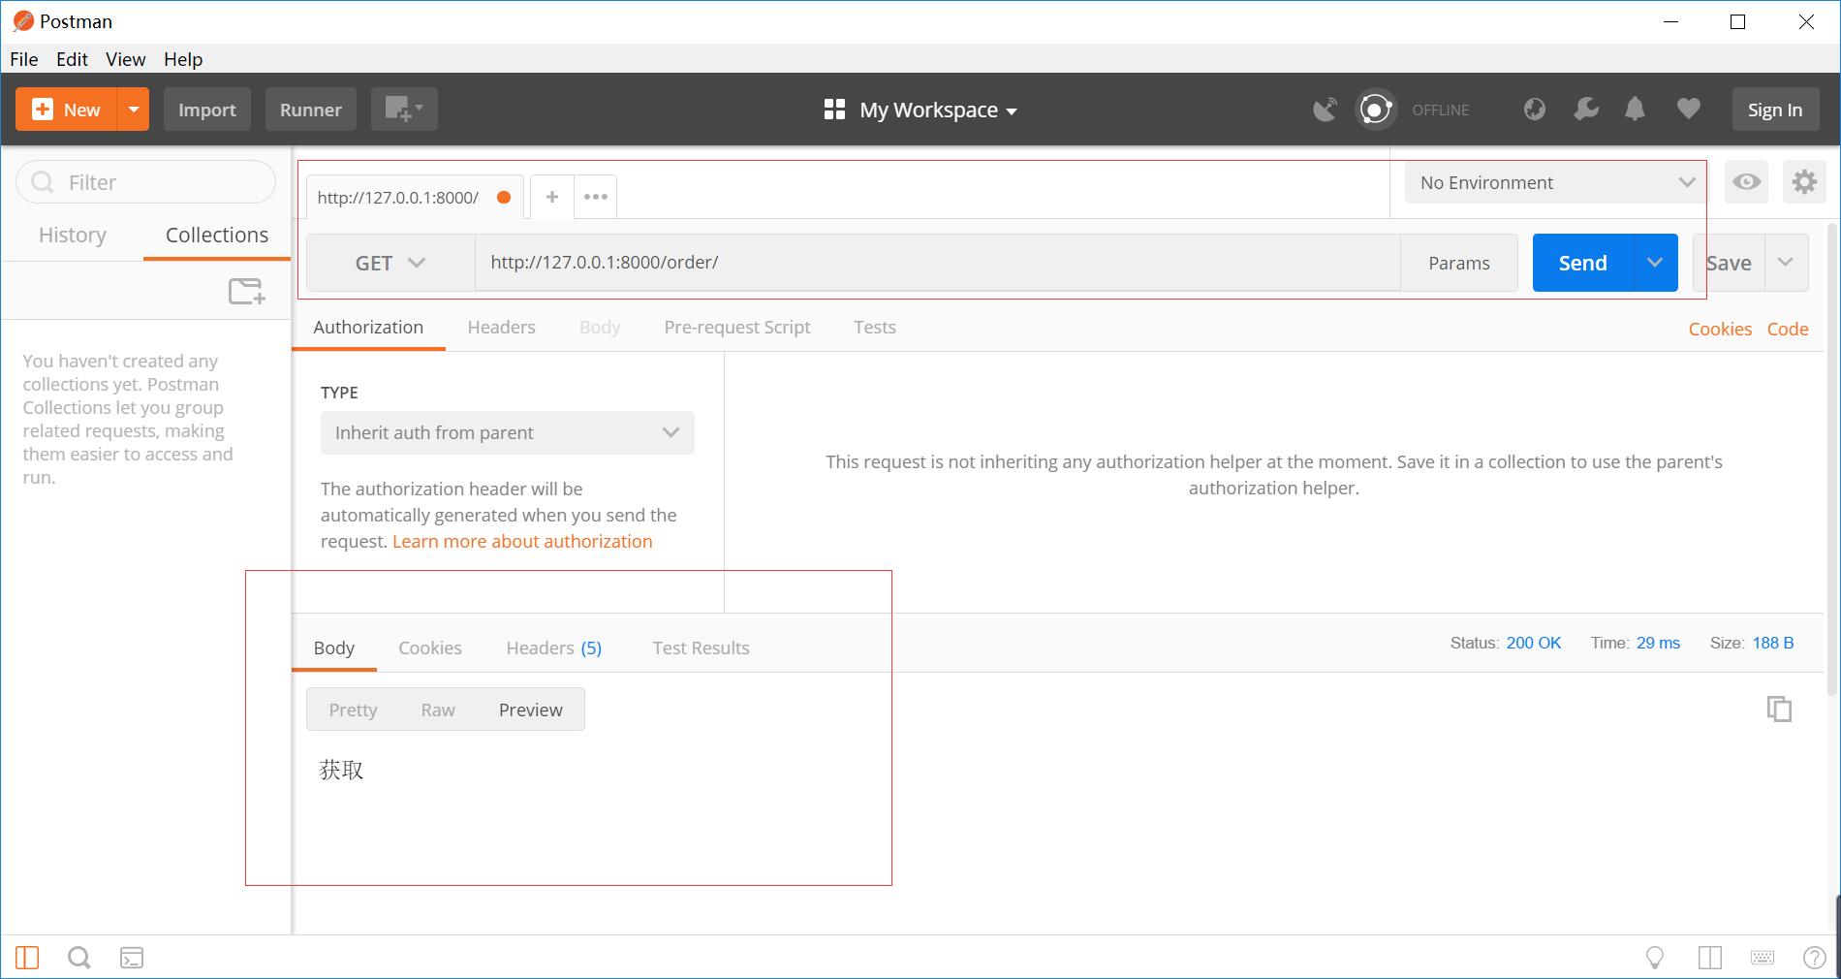1841x979 pixels.
Task: Open the Postman console icon
Action: pos(132,958)
